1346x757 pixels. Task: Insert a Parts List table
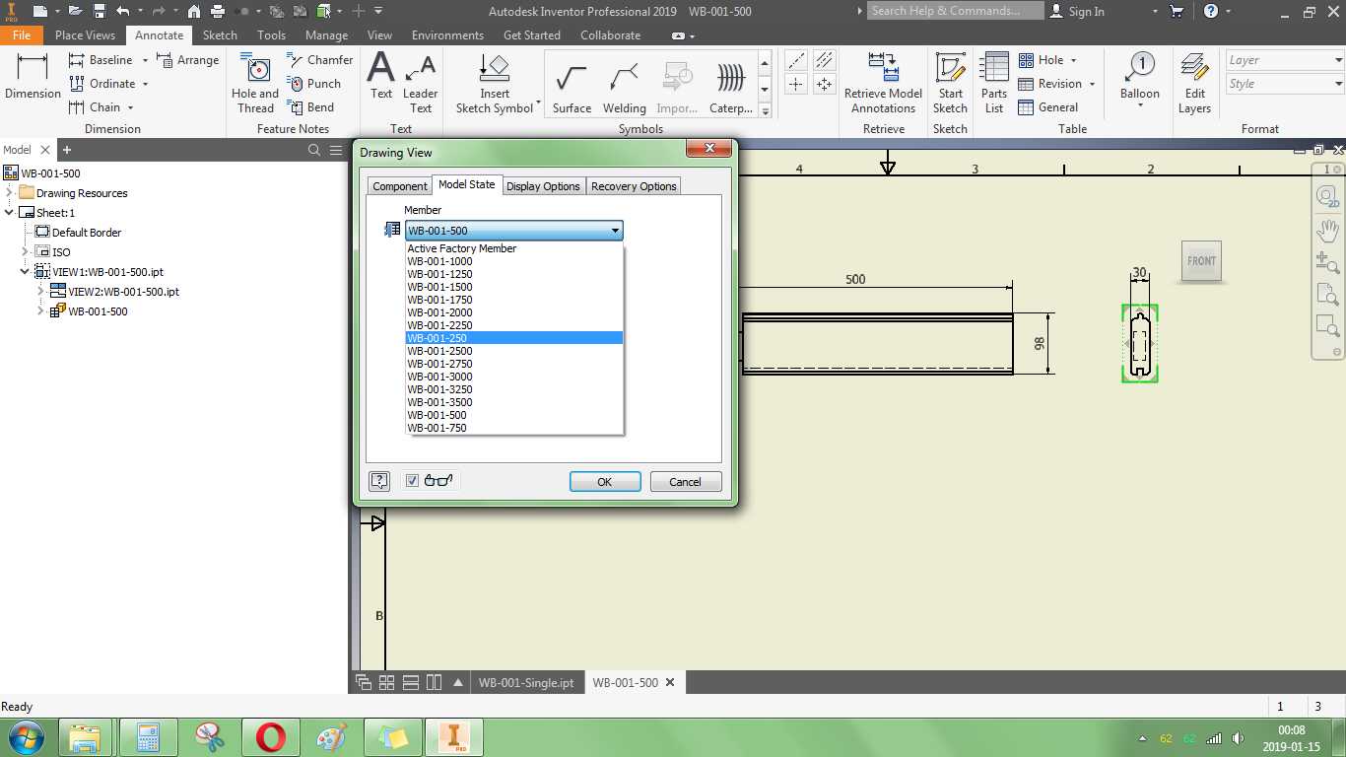tap(994, 84)
